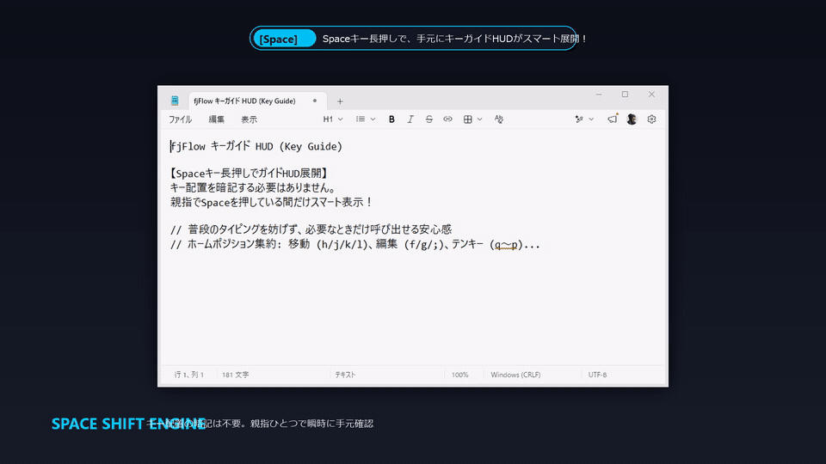The height and width of the screenshot is (464, 826).
Task: Click the line キー配置を暗記する必要はありません。
Action: click(x=253, y=188)
